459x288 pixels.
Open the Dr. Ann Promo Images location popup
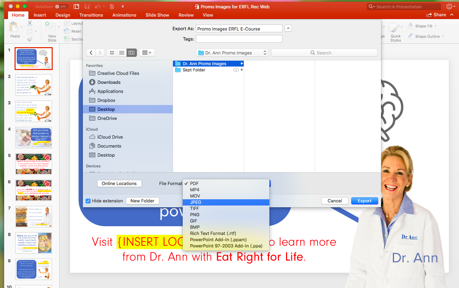232,53
